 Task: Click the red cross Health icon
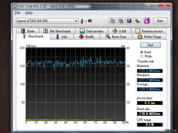click(81, 37)
